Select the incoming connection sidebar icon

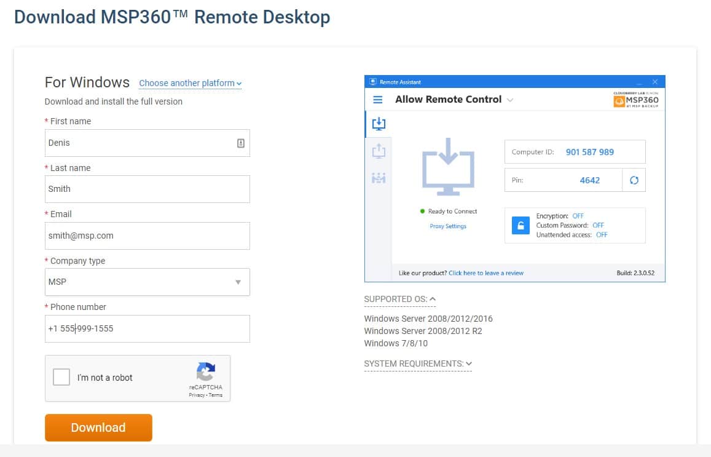pos(379,124)
